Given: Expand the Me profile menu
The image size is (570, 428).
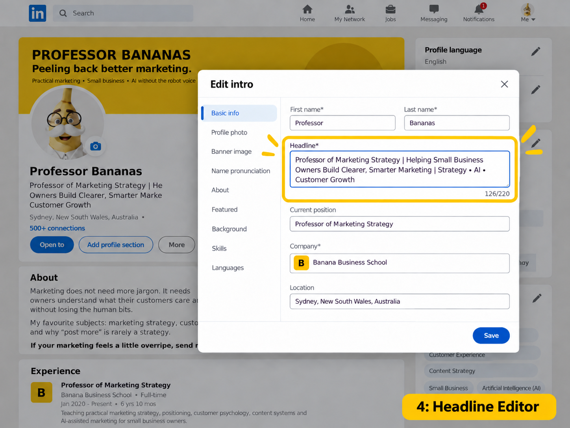Looking at the screenshot, I should (x=528, y=13).
